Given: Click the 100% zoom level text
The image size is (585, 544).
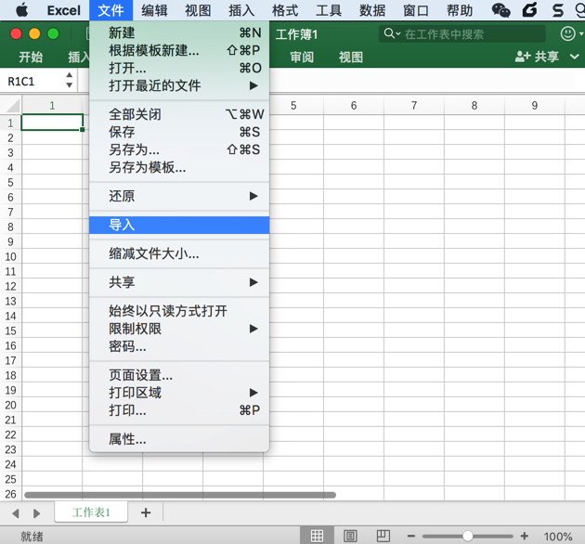Looking at the screenshot, I should pos(558,537).
